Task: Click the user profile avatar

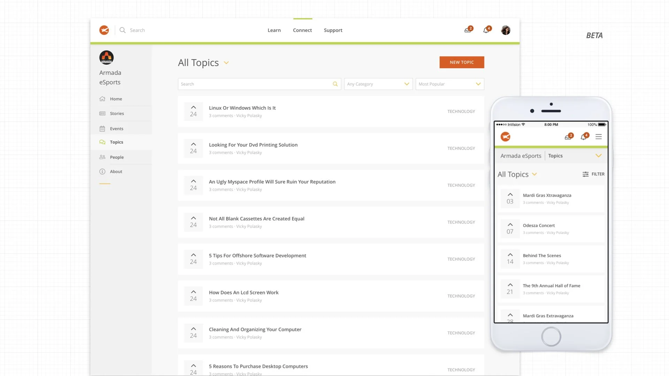Action: point(506,30)
